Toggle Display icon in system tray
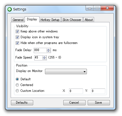Viewport: 122px width, 116px height. [x=17, y=37]
